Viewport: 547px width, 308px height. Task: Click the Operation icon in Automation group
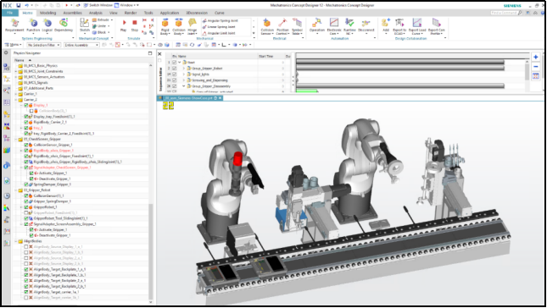pos(317,25)
